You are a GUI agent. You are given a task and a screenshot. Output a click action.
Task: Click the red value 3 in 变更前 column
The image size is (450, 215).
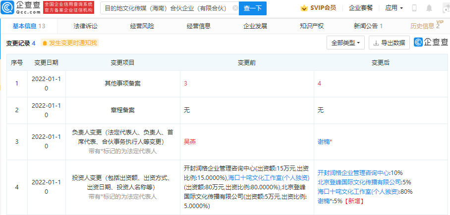[185, 84]
